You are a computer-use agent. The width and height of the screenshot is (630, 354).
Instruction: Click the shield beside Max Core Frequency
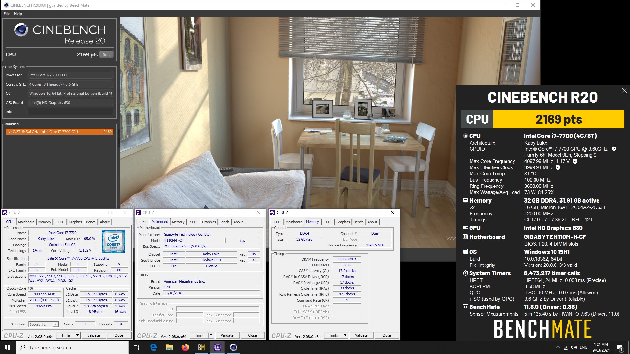[575, 161]
